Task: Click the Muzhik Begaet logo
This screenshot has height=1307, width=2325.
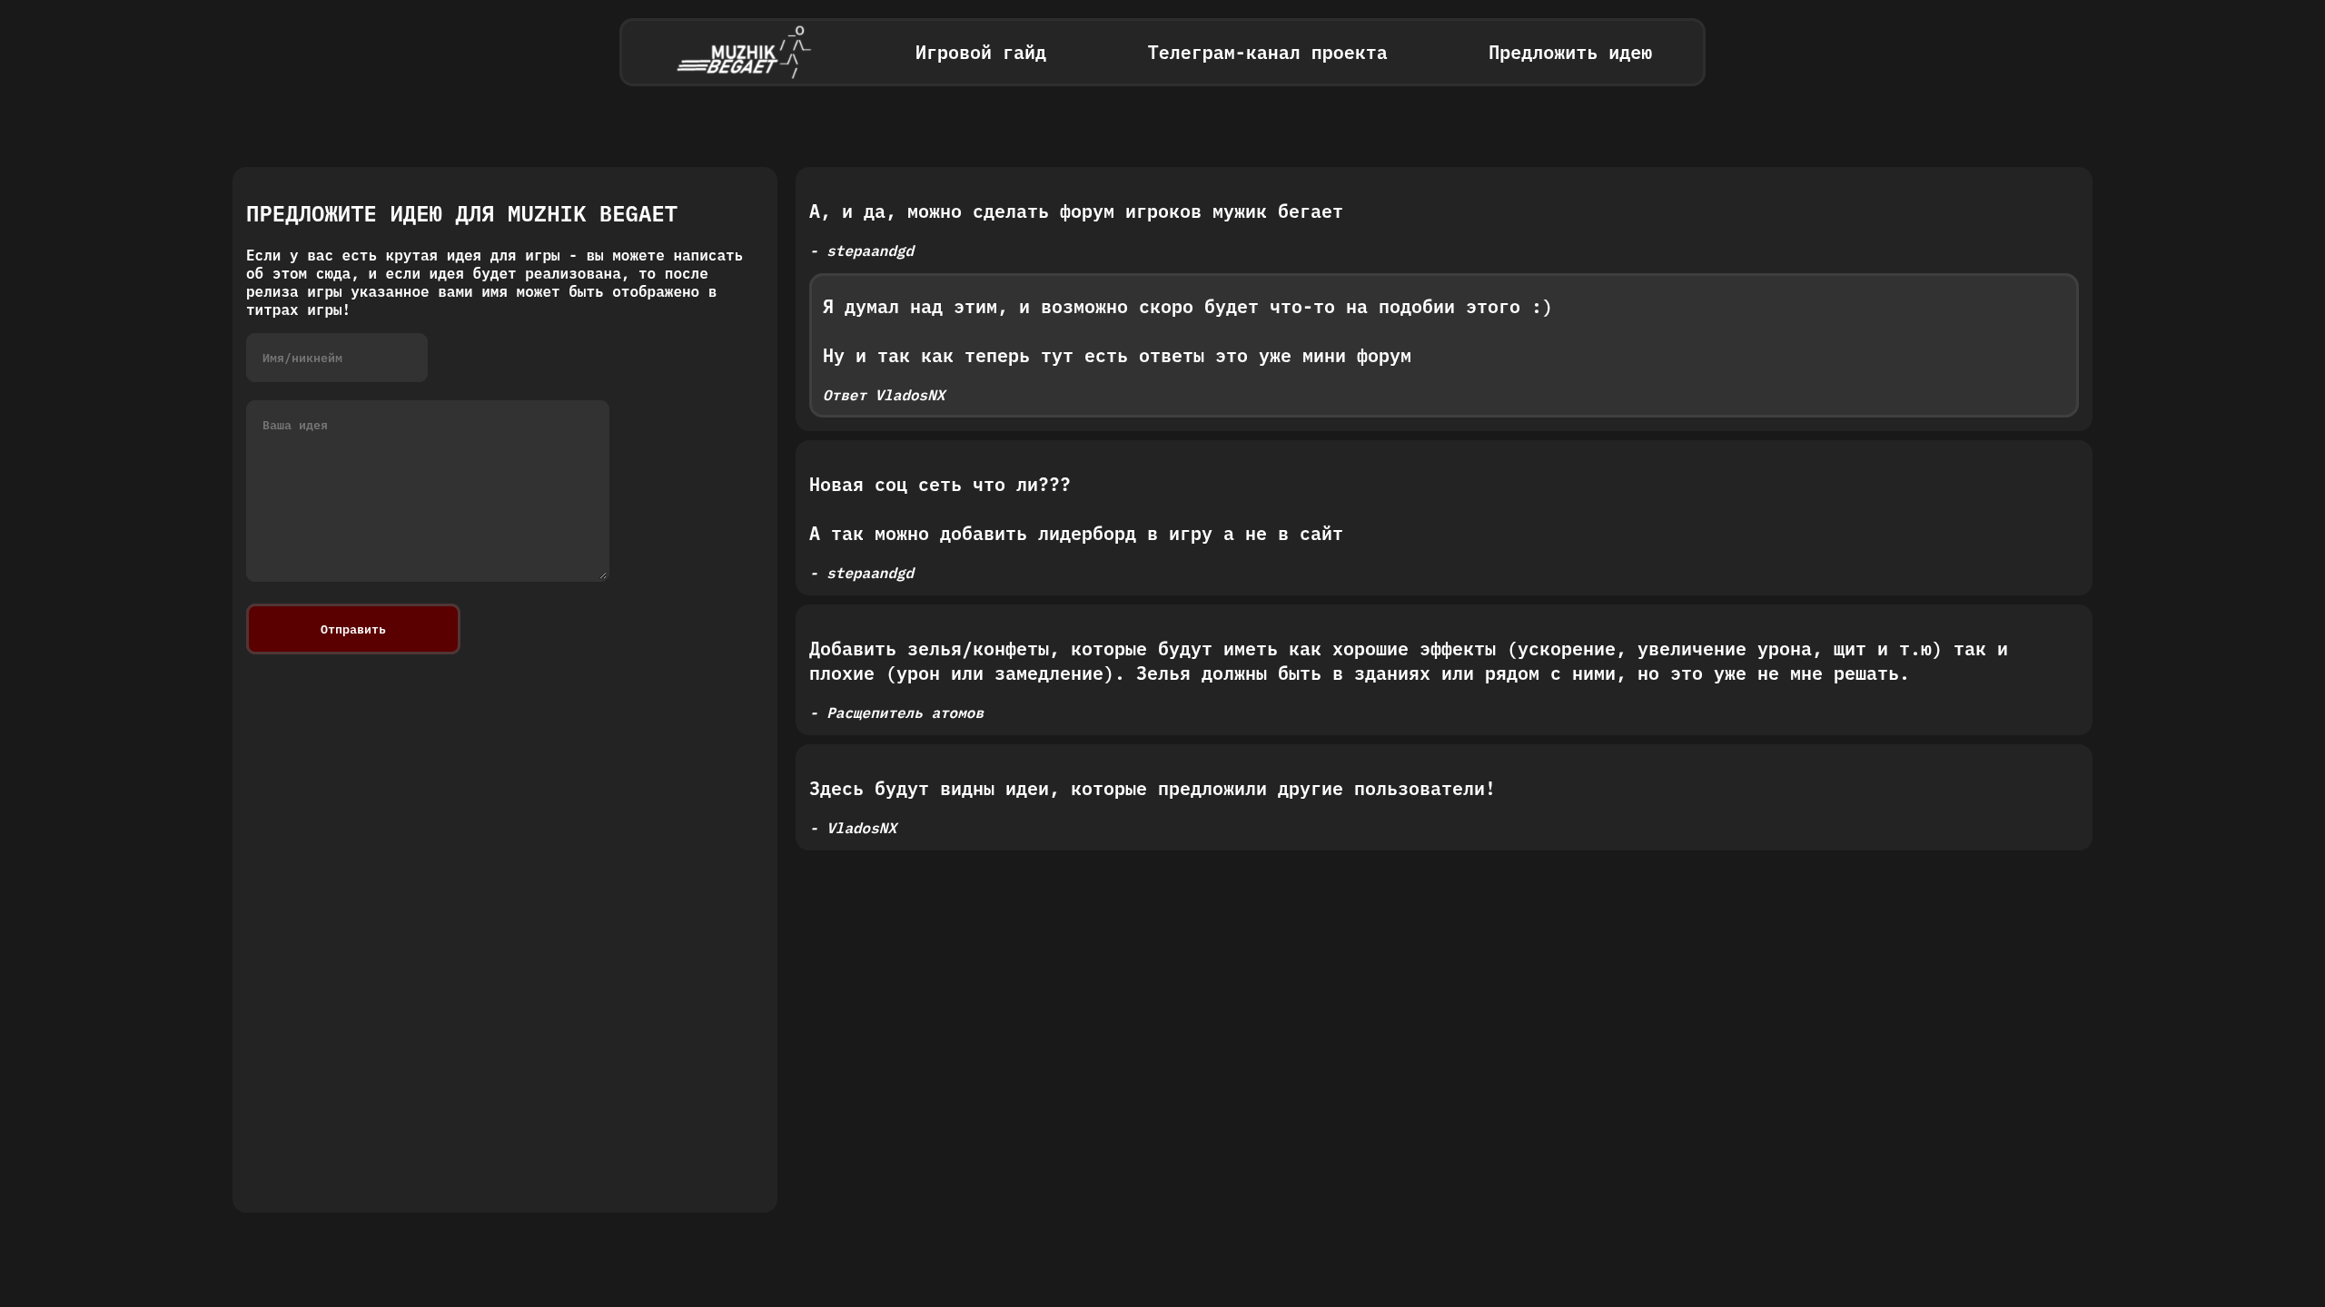Action: click(x=744, y=53)
